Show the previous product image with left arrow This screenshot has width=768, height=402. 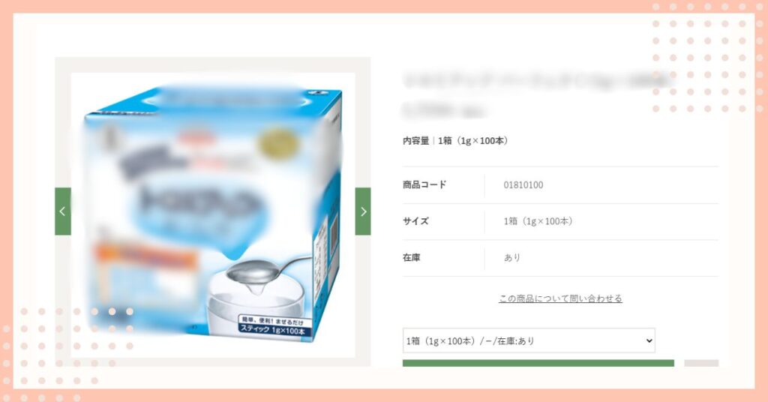point(63,211)
